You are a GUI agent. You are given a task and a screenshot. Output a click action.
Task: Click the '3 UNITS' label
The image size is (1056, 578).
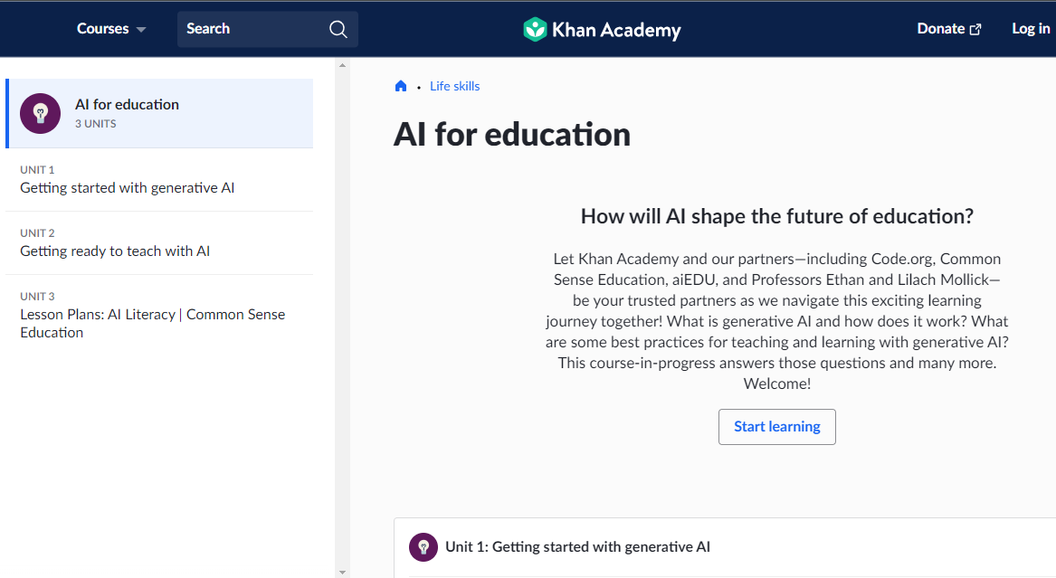pos(96,124)
